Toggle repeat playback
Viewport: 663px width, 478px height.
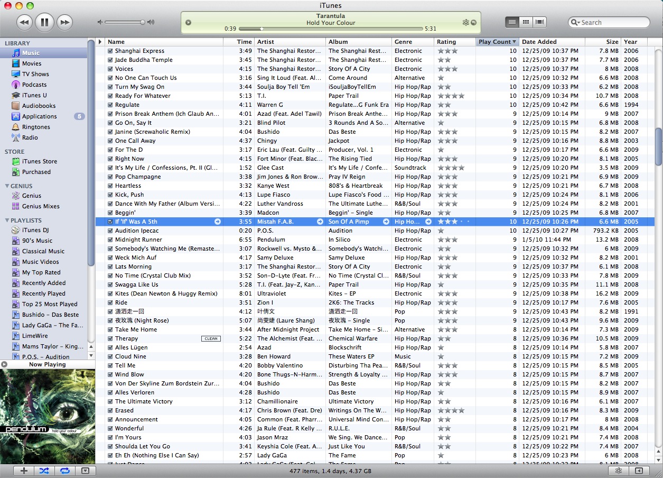pyautogui.click(x=65, y=471)
